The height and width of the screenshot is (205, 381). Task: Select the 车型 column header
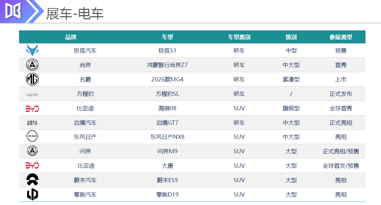pos(168,37)
